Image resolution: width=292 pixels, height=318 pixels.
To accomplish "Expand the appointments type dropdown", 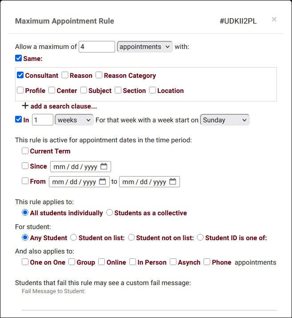I will click(x=144, y=47).
